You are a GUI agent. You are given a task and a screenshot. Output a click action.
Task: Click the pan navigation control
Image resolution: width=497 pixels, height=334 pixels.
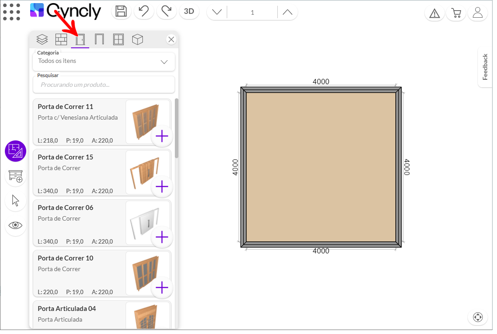tap(477, 317)
